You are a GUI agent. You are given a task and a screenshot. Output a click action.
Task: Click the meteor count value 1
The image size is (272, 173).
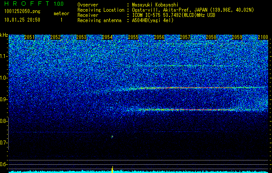[61, 20]
